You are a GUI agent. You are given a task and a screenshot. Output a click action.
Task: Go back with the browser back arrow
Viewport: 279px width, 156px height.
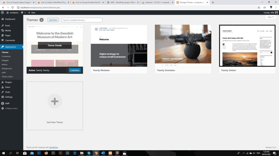(3, 7)
